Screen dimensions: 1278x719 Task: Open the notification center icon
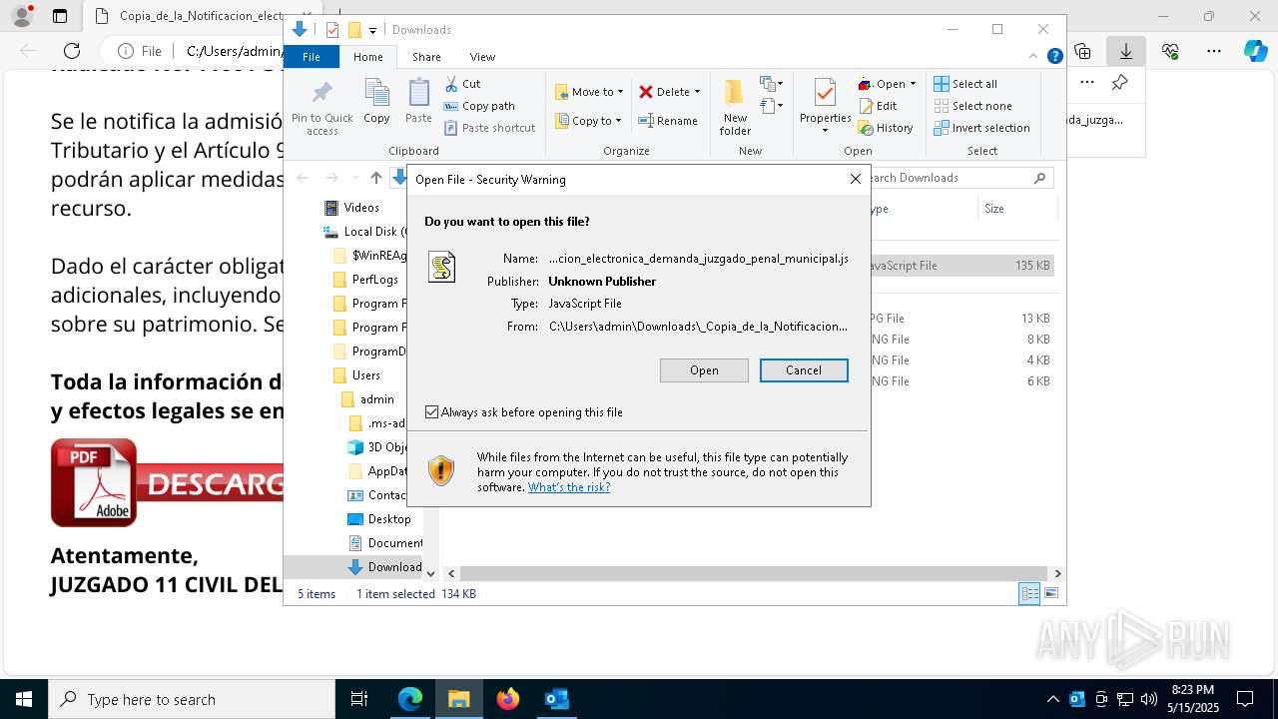click(x=1245, y=699)
